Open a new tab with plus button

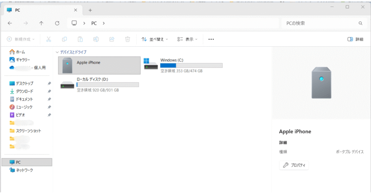(x=90, y=10)
